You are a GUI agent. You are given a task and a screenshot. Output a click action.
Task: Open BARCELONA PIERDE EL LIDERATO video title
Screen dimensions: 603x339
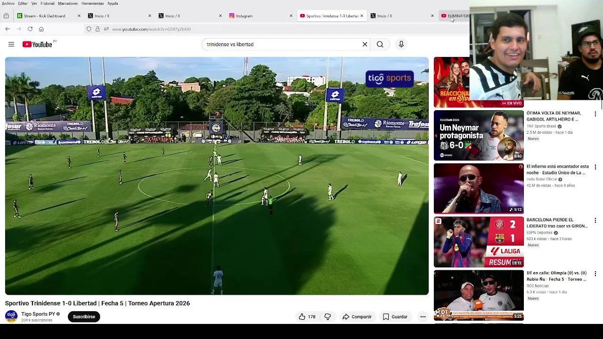pyautogui.click(x=557, y=223)
